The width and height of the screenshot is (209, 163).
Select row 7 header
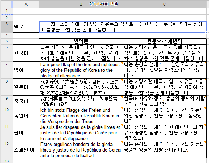click(7, 70)
